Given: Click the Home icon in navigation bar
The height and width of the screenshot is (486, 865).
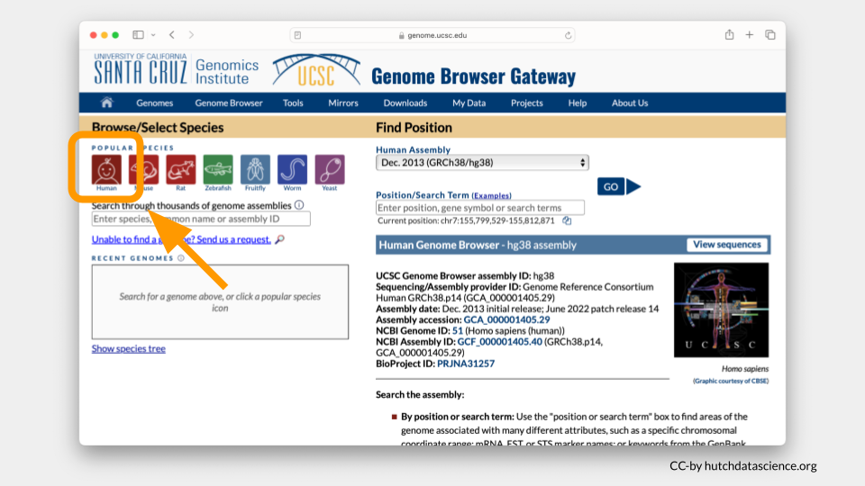Looking at the screenshot, I should pyautogui.click(x=107, y=103).
